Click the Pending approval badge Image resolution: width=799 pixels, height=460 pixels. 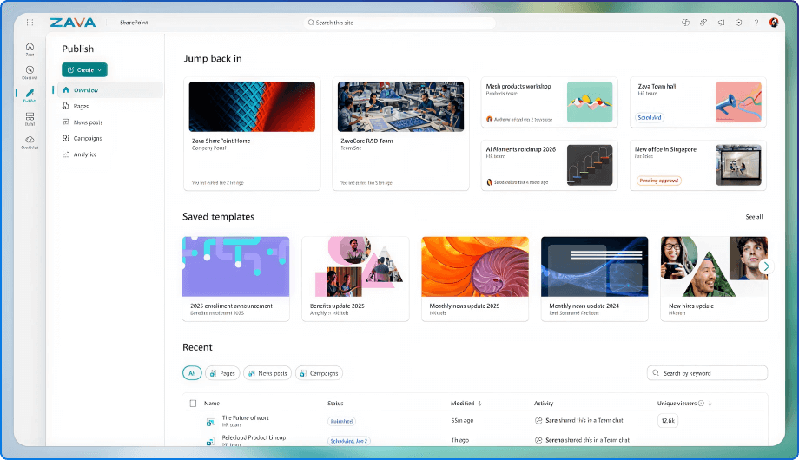[659, 181]
